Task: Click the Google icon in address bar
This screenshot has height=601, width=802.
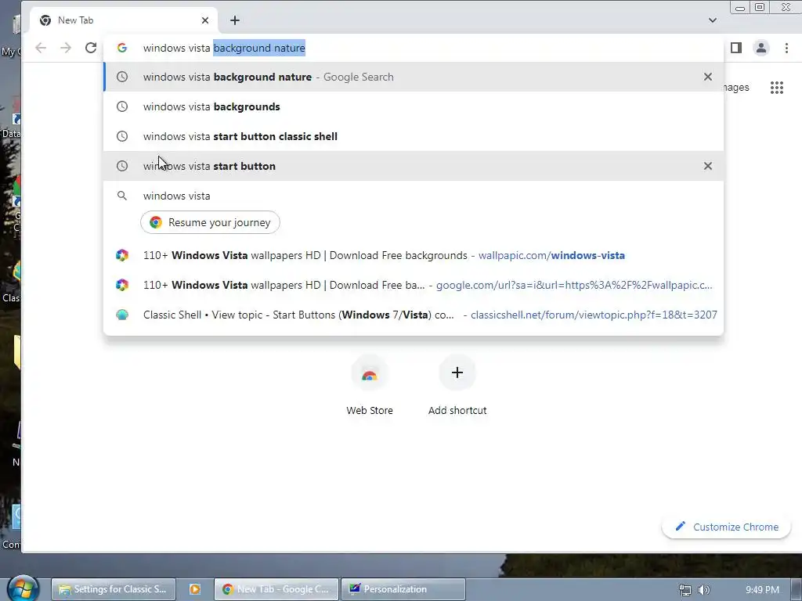Action: coord(121,48)
